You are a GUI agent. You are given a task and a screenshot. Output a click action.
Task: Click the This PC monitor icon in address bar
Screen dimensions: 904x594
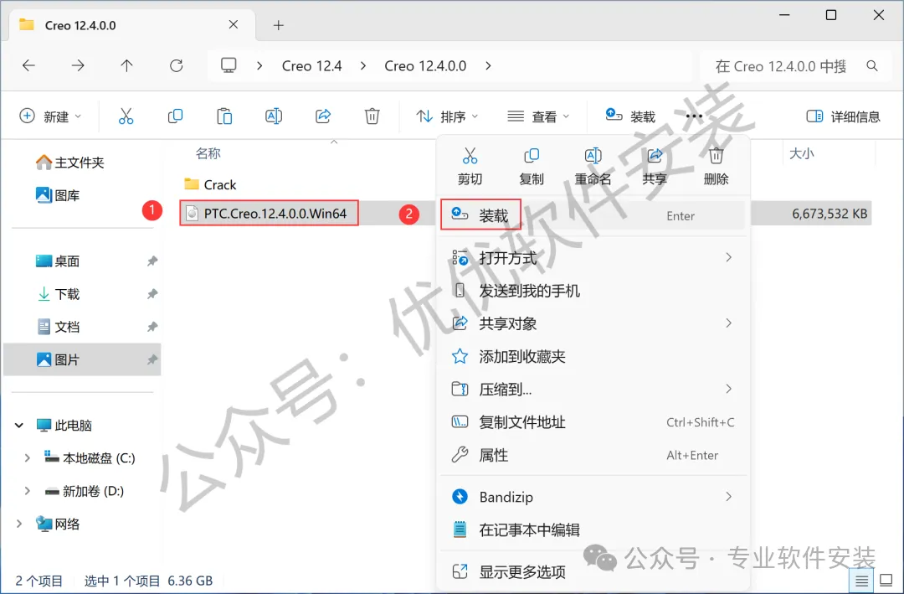pyautogui.click(x=229, y=65)
